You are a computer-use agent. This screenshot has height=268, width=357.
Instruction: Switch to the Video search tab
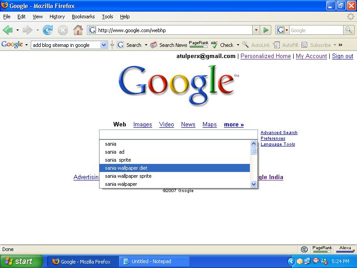pyautogui.click(x=166, y=125)
